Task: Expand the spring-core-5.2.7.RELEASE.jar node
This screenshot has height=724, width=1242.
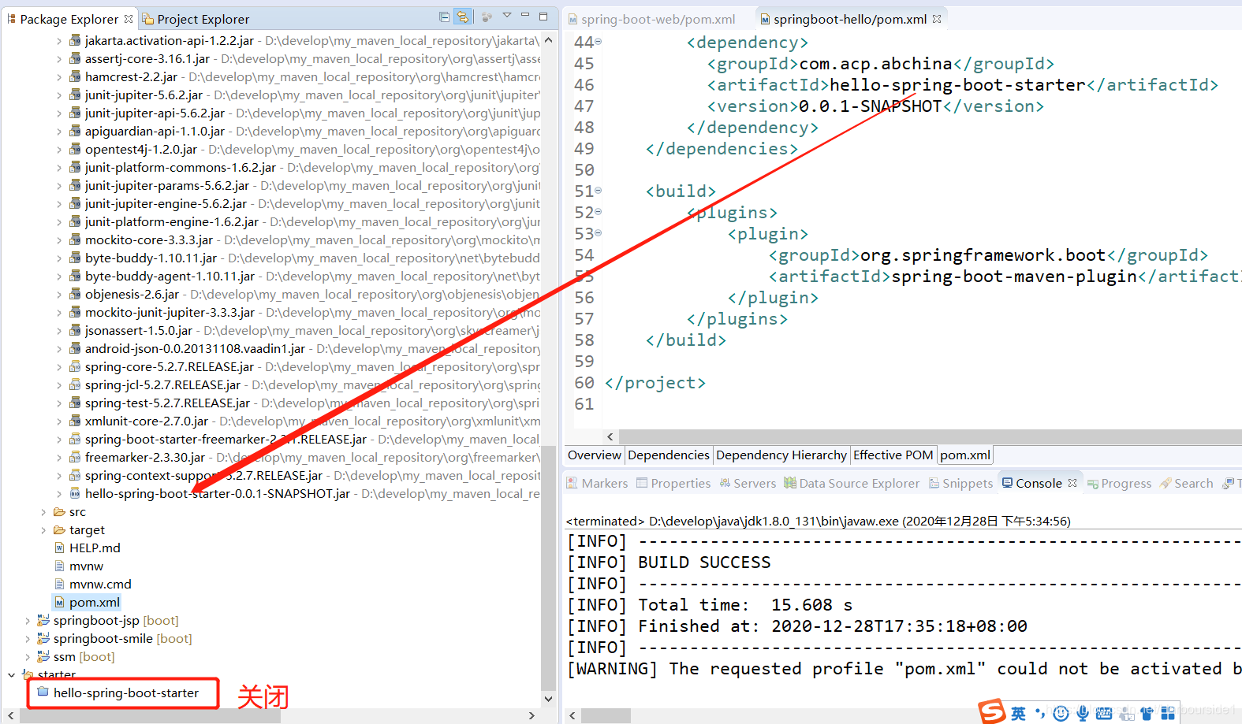Action: pos(59,367)
